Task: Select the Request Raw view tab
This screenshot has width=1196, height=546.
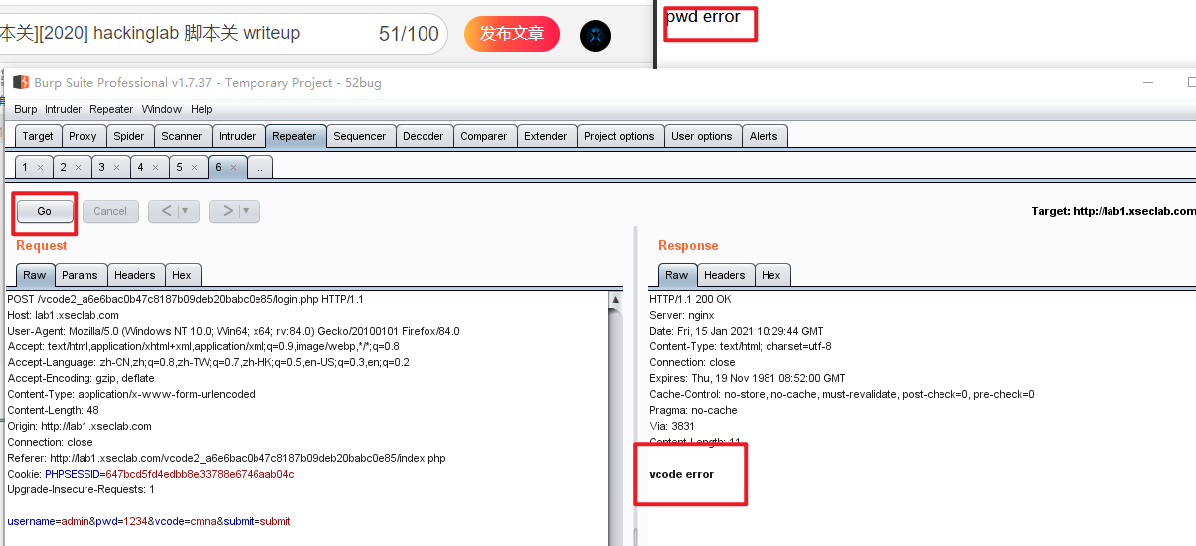Action: tap(35, 275)
